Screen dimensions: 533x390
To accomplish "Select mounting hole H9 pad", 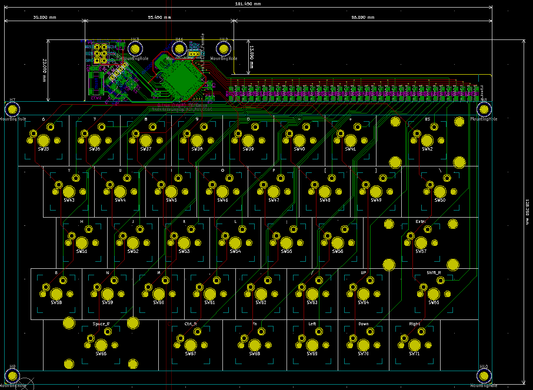I will pos(12,376).
